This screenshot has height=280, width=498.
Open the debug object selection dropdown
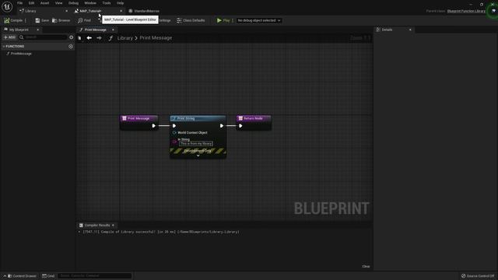click(259, 20)
